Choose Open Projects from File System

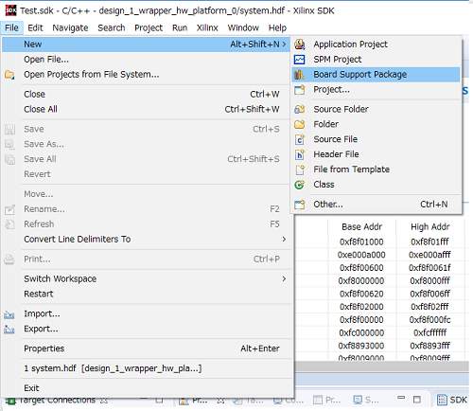tap(92, 75)
